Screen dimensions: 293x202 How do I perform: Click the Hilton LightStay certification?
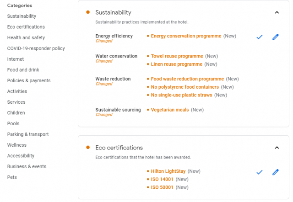click(169, 171)
